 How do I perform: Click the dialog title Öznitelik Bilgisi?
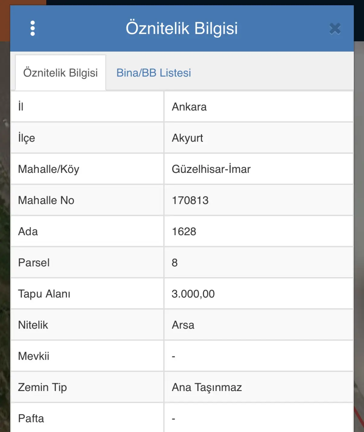(x=182, y=28)
